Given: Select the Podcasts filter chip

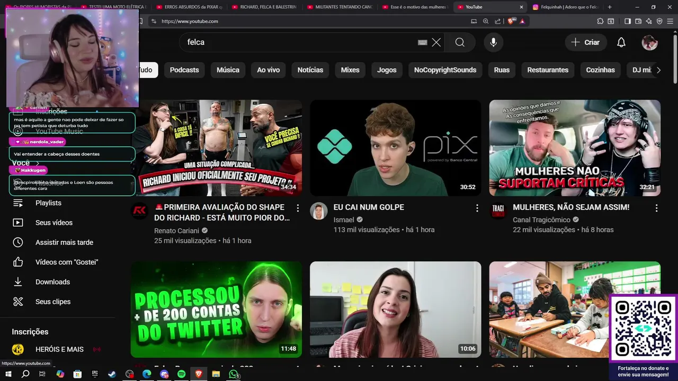Looking at the screenshot, I should (x=184, y=70).
